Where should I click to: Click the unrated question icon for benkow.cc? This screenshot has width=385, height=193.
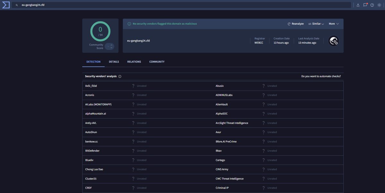click(133, 142)
